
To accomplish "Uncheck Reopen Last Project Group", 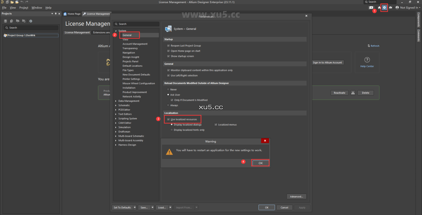I will [168, 46].
